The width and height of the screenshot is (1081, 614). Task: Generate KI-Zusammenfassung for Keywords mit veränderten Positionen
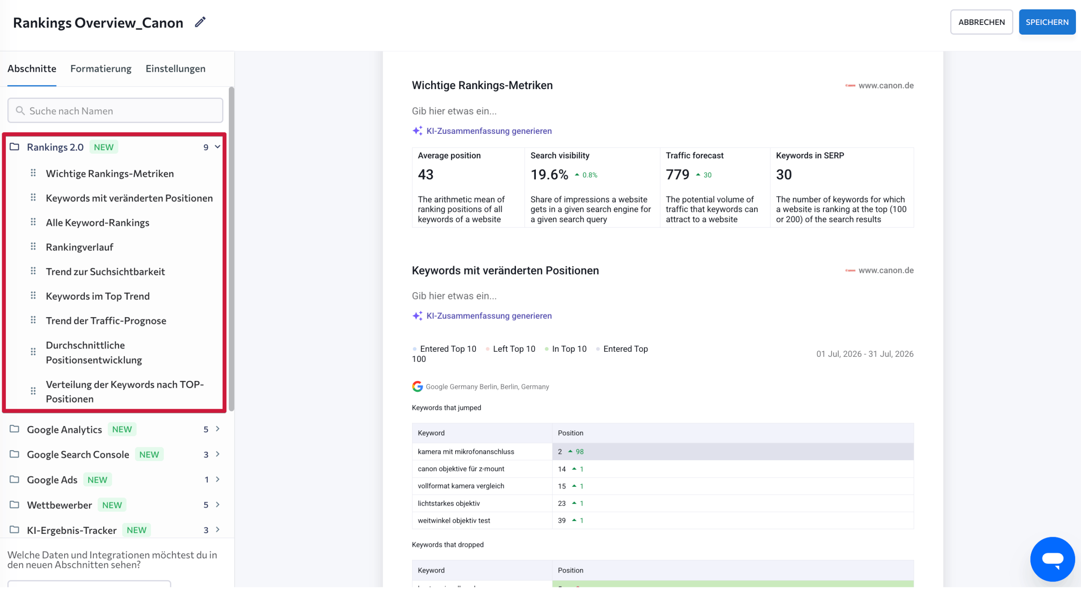[x=489, y=316]
